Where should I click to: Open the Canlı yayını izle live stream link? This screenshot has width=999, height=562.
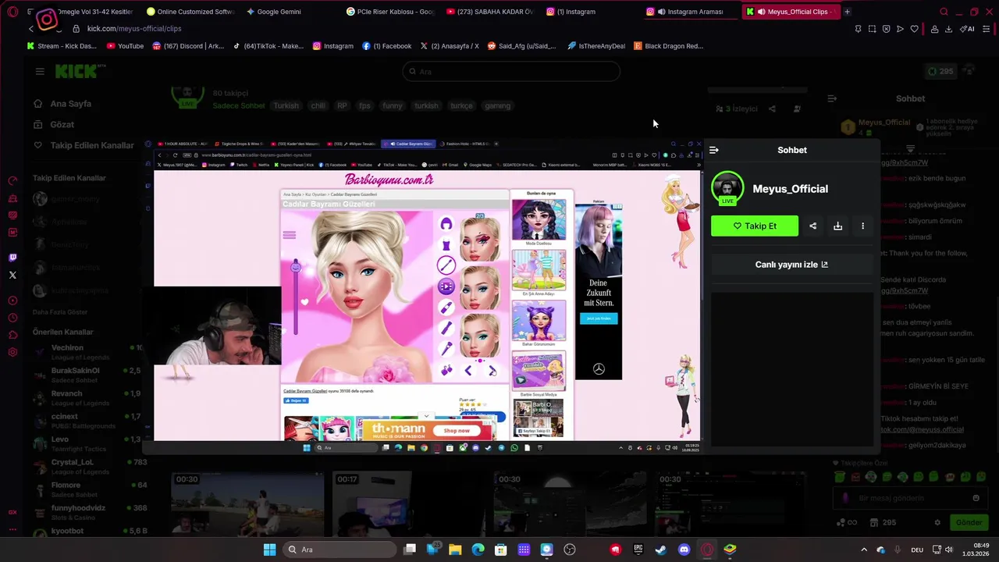click(x=791, y=265)
